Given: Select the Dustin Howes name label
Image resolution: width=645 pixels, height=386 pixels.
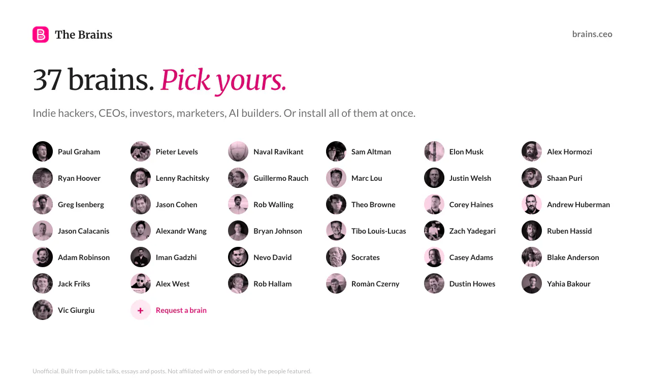Looking at the screenshot, I should [472, 283].
